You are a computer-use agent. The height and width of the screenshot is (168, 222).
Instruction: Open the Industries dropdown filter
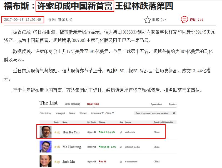point(97,113)
